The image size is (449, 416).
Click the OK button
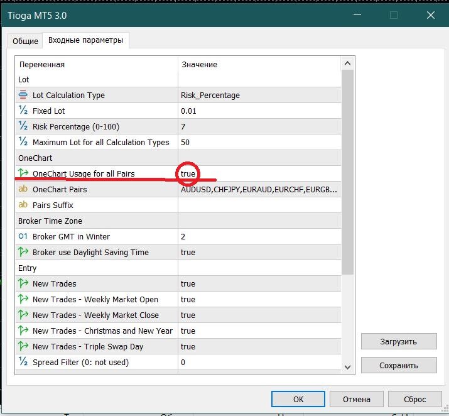(x=298, y=399)
